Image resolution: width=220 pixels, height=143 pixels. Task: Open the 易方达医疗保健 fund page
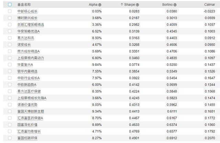point(29,91)
